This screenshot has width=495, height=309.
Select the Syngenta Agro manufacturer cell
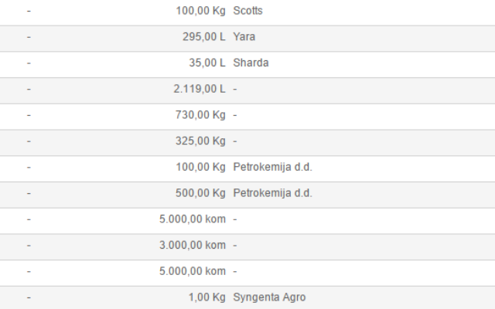tap(270, 297)
